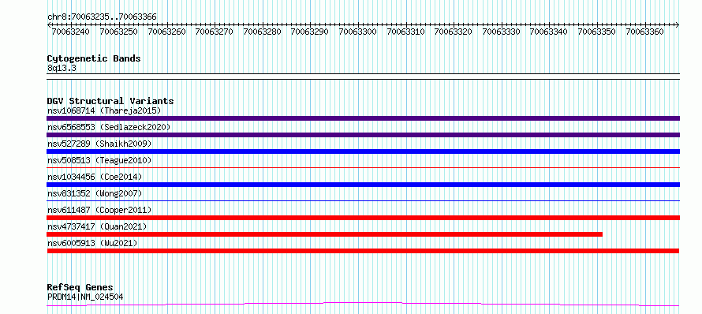Click ruler position 70063350
The width and height of the screenshot is (702, 314).
597,32
